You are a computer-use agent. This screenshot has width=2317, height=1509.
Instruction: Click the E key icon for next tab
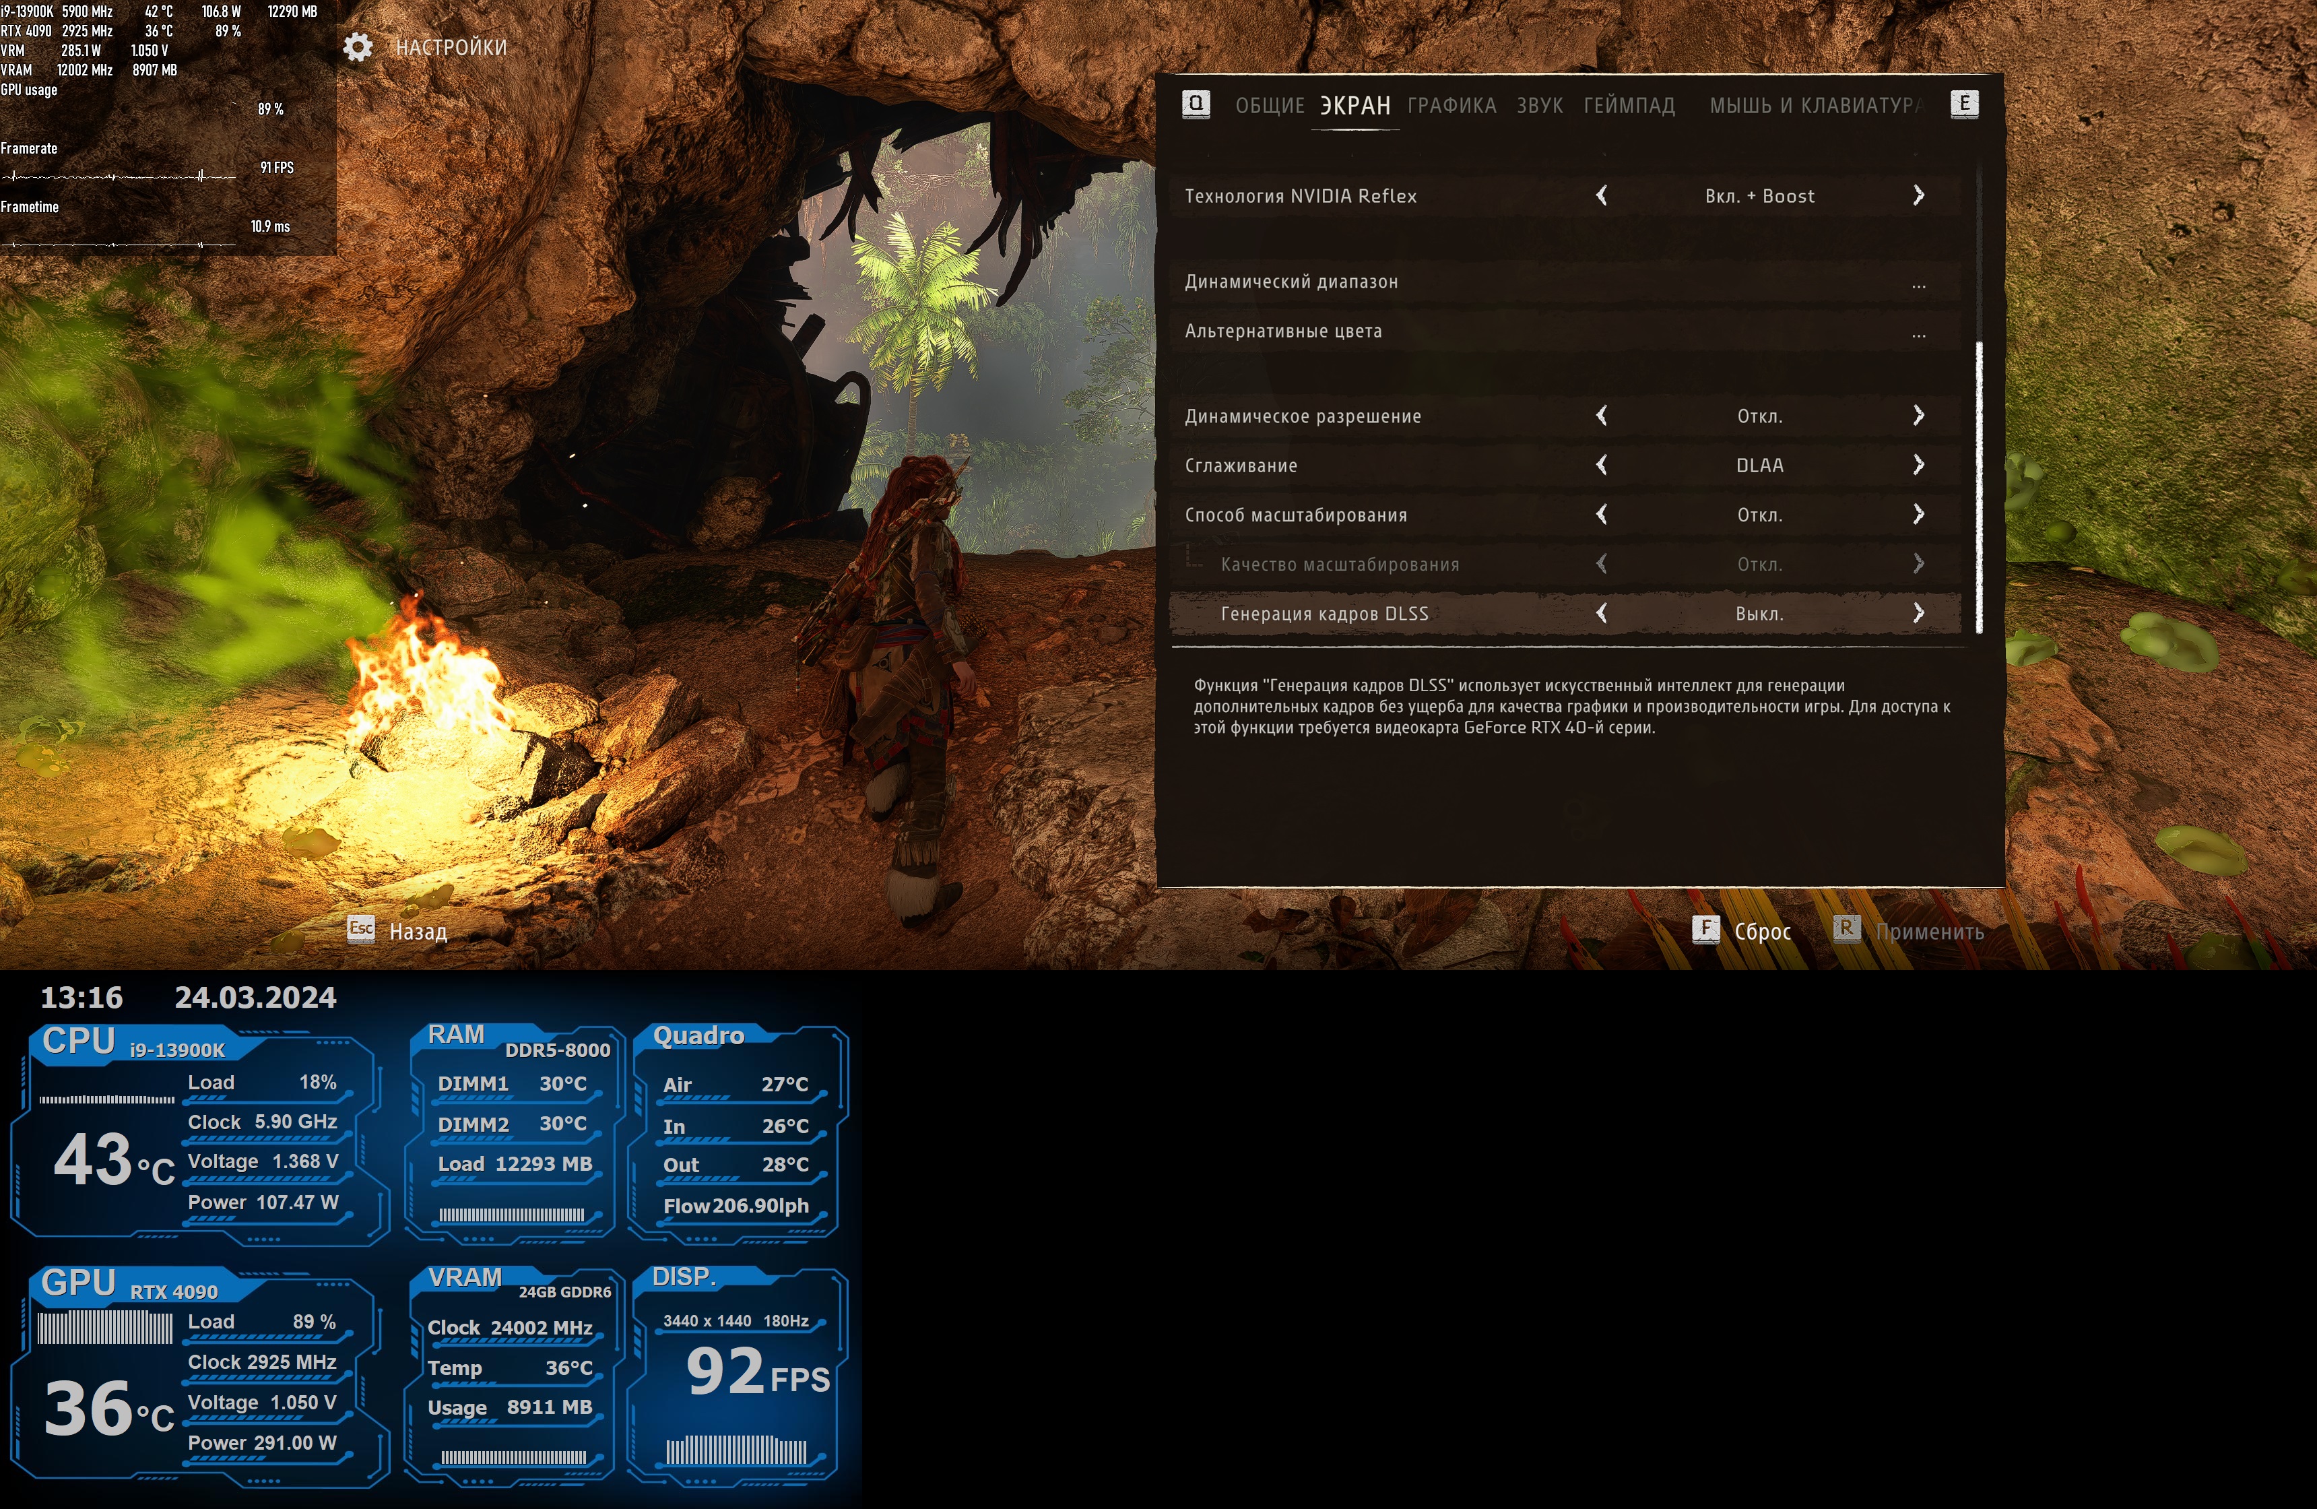click(x=1963, y=104)
